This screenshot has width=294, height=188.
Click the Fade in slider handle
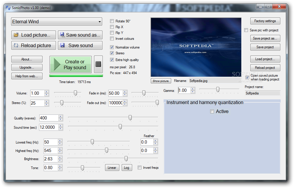144,93
